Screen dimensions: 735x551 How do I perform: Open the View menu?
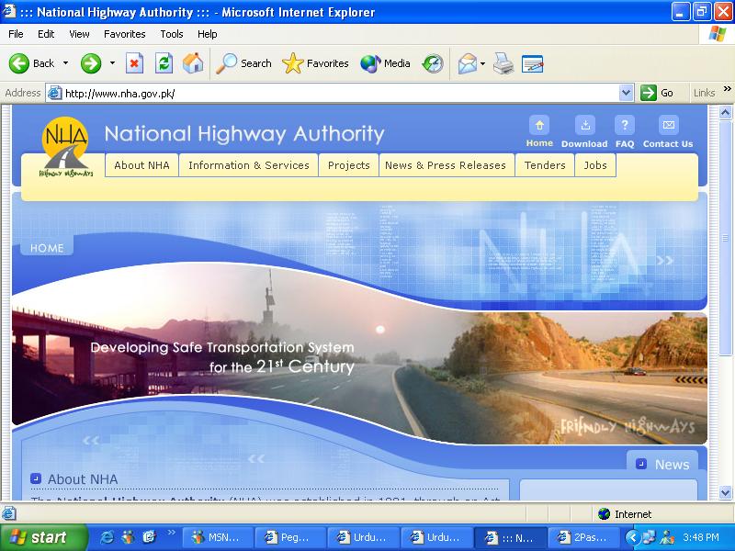pos(79,34)
